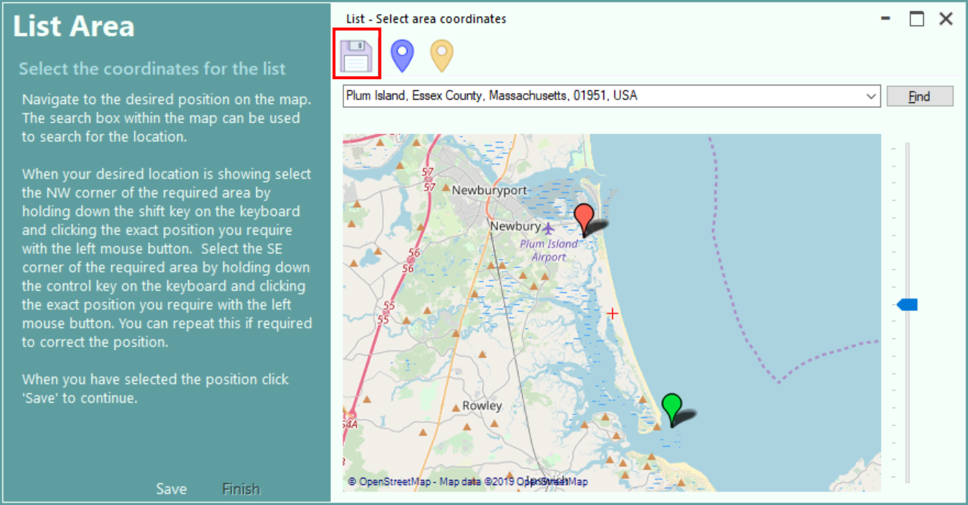Click the zoom slider blue handle
This screenshot has height=505, width=968.
(x=907, y=304)
